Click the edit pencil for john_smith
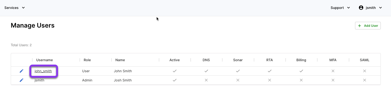 22,71
